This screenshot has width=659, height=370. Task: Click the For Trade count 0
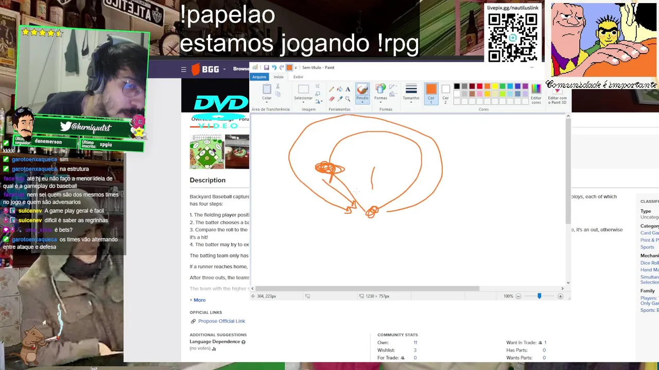click(x=415, y=358)
